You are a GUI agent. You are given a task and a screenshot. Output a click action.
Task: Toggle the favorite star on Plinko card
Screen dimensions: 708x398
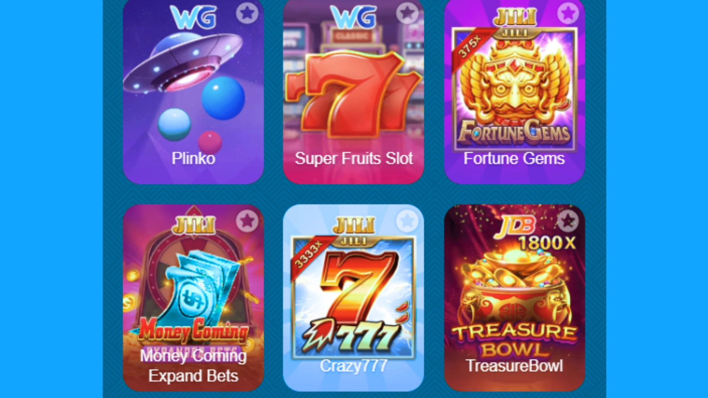pos(247,13)
